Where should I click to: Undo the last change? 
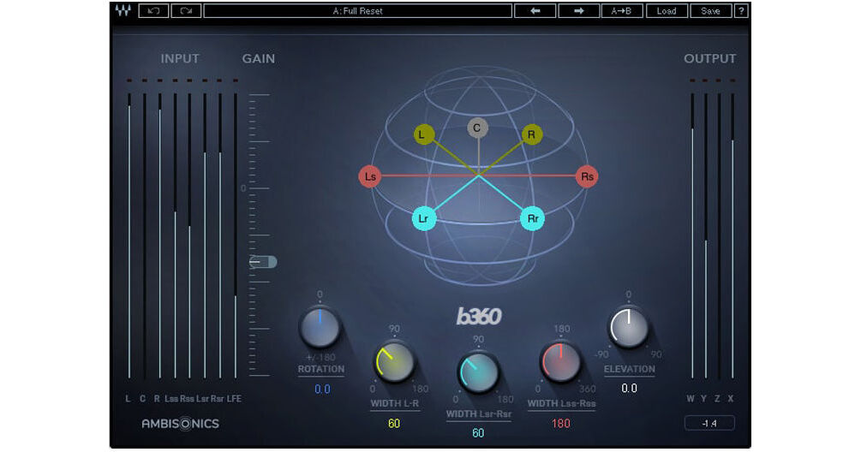click(x=153, y=11)
